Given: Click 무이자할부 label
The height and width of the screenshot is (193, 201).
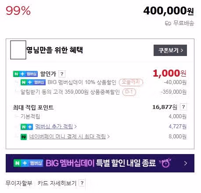Looking at the screenshot, I should click(x=19, y=183).
